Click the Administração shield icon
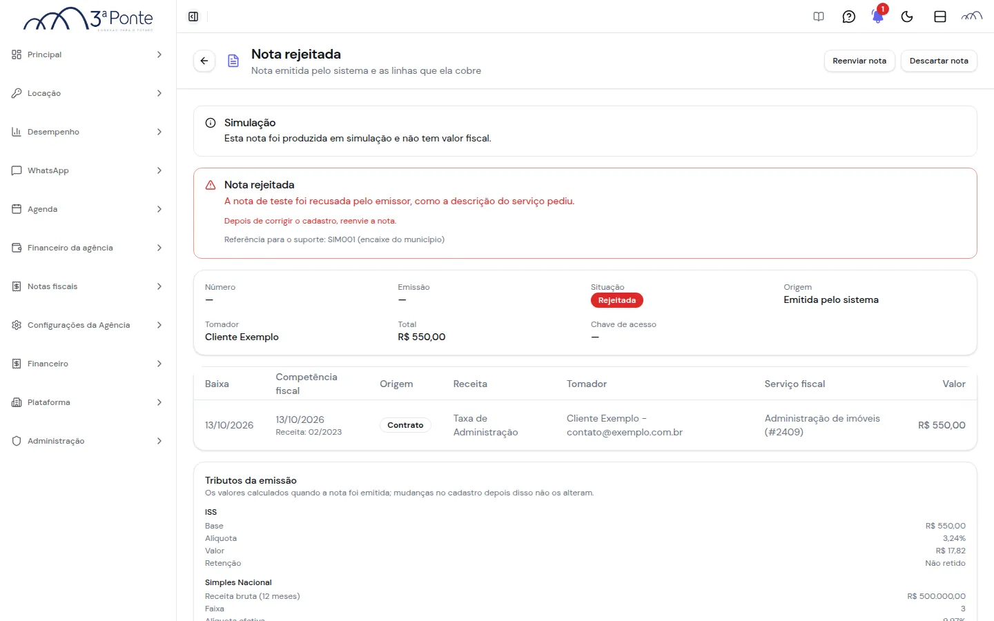 [x=17, y=441]
